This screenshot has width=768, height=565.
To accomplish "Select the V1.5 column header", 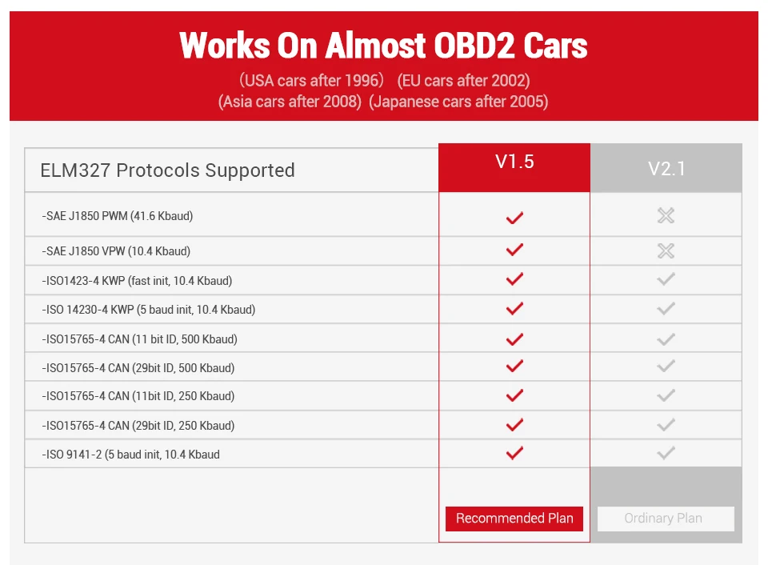I will 514,167.
